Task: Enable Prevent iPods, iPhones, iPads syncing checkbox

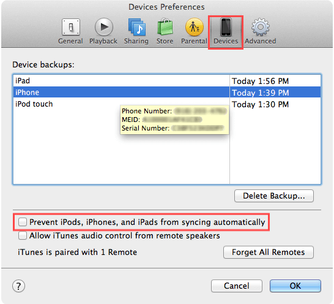Action: 23,222
